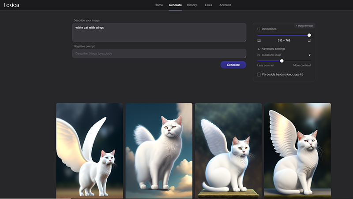The height and width of the screenshot is (199, 353).
Task: Click the Less contrast label
Action: (266, 65)
